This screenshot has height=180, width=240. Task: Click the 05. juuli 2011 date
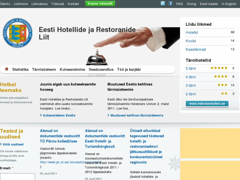[x=49, y=173]
